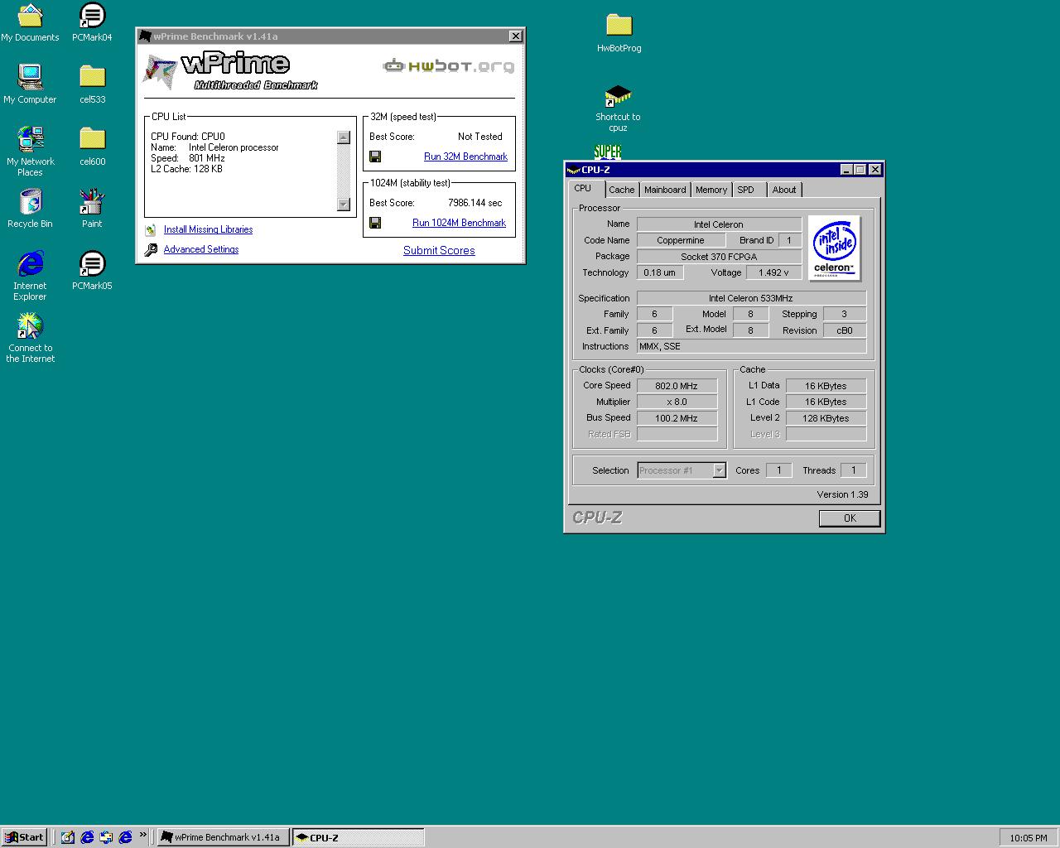Click 7986.144 sec best score
This screenshot has height=848, width=1060.
click(x=475, y=203)
